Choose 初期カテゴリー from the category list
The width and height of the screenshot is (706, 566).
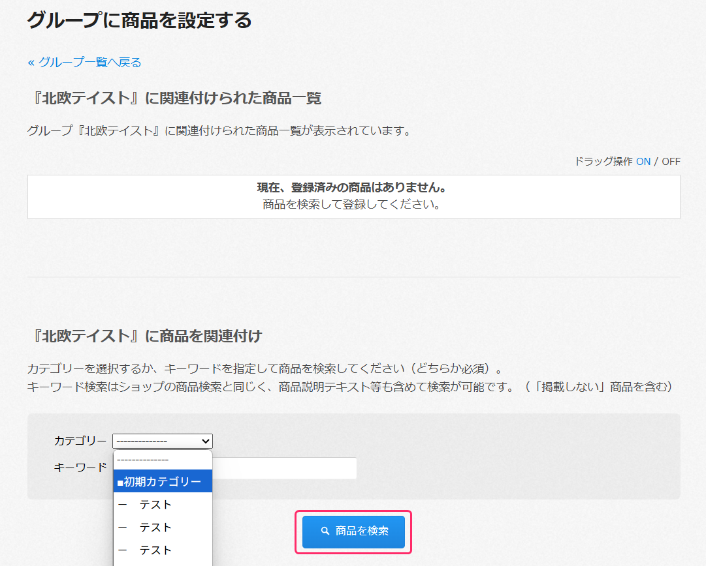click(163, 482)
